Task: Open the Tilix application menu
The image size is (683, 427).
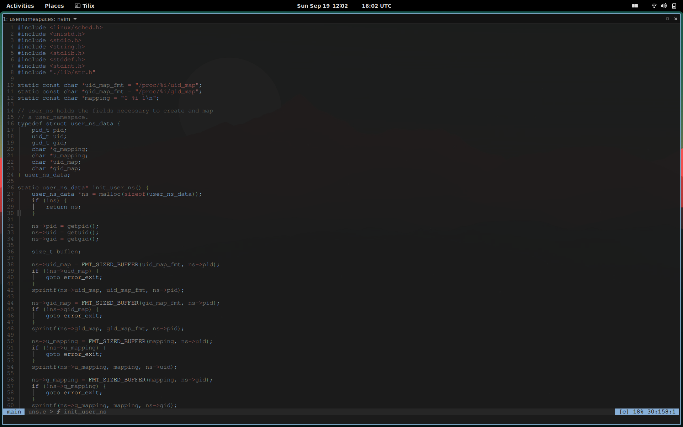Action: point(88,6)
